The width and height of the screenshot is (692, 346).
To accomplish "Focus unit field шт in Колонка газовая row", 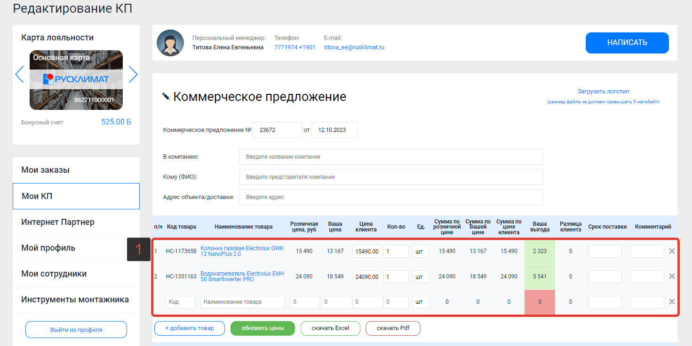I will [421, 251].
